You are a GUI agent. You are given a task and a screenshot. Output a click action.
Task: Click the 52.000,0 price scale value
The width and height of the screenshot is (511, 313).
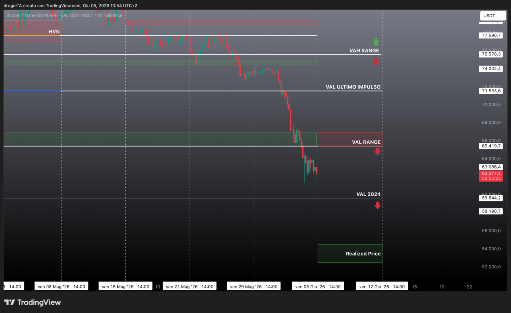(x=491, y=267)
